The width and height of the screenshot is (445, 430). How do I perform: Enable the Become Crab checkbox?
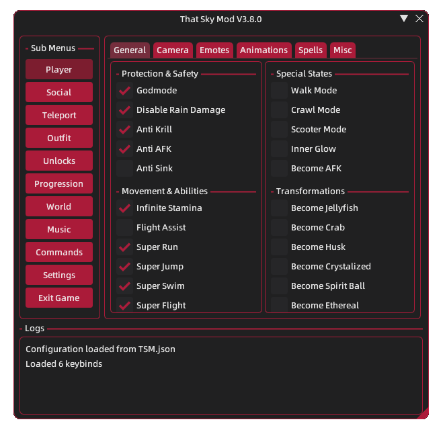click(x=279, y=228)
